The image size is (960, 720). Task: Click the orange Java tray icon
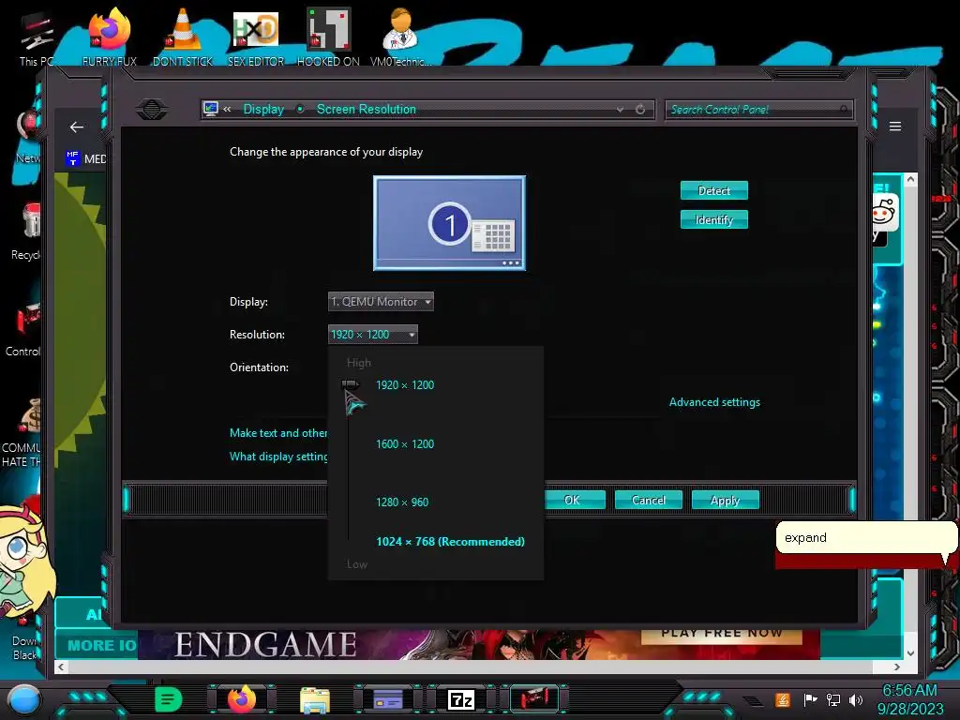point(782,699)
